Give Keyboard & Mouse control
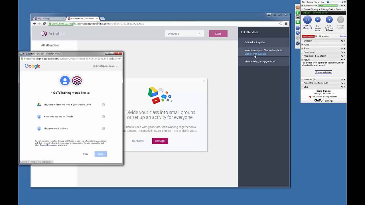This screenshot has height=205, width=365. pyautogui.click(x=329, y=20)
